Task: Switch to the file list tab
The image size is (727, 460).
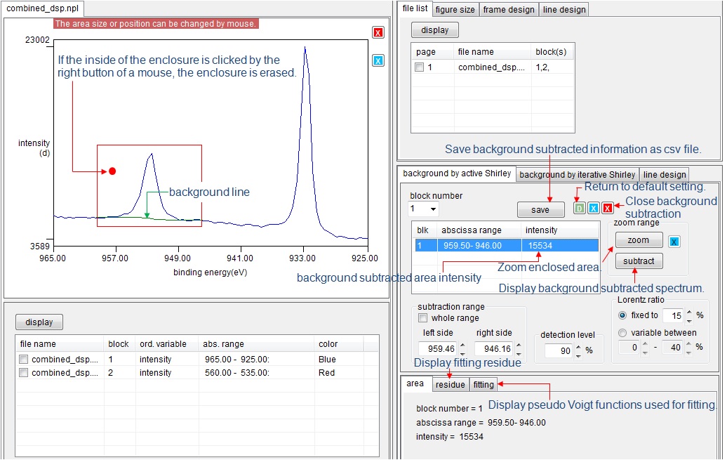Action: click(415, 9)
